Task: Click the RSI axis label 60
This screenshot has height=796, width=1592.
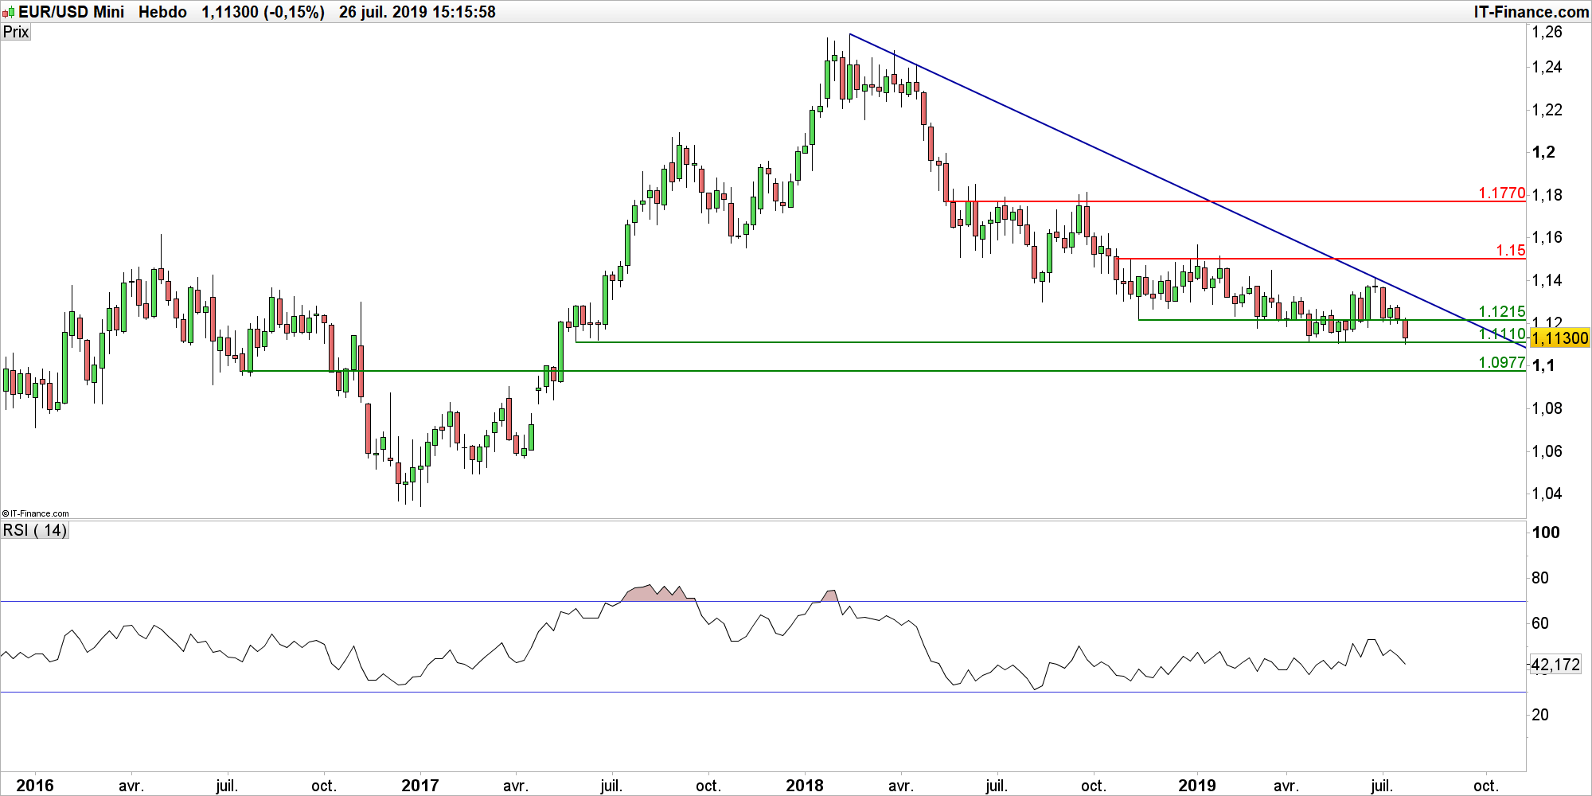Action: 1540,623
